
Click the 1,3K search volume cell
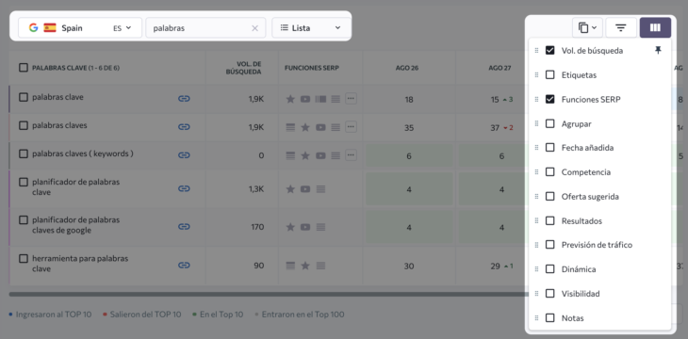(x=255, y=189)
